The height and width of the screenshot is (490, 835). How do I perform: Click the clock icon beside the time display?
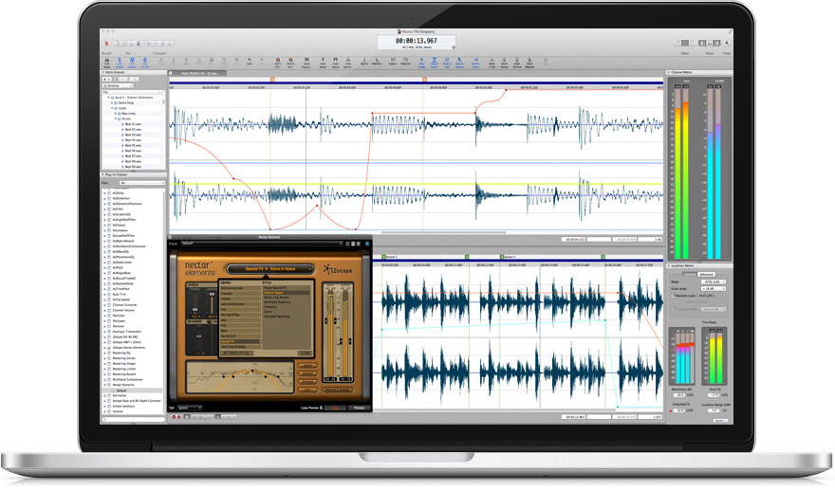click(x=454, y=47)
